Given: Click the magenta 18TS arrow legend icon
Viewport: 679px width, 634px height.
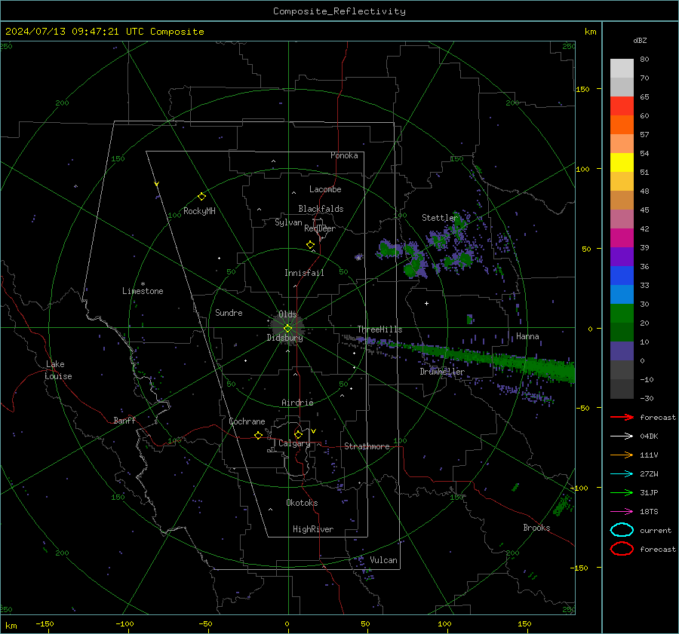Looking at the screenshot, I should [x=622, y=512].
